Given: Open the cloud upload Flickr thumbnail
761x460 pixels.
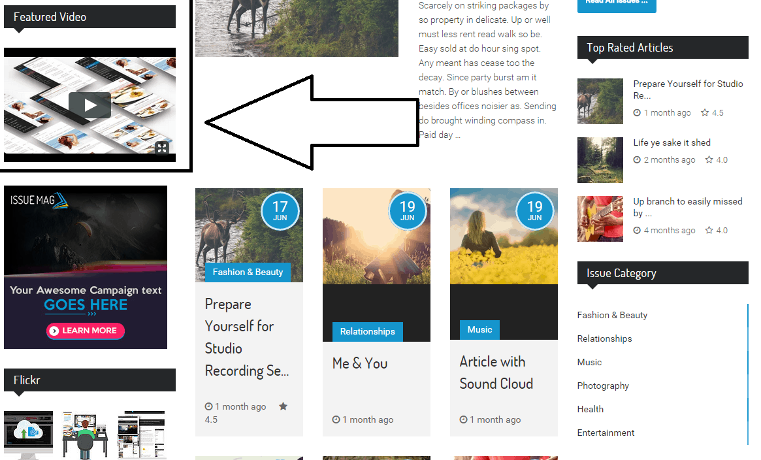Looking at the screenshot, I should point(28,435).
